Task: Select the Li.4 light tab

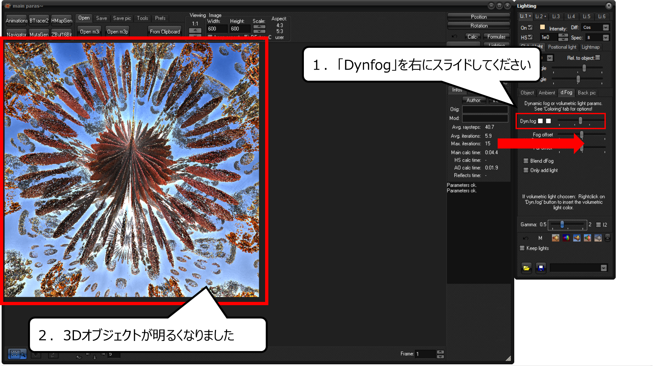Action: (571, 16)
